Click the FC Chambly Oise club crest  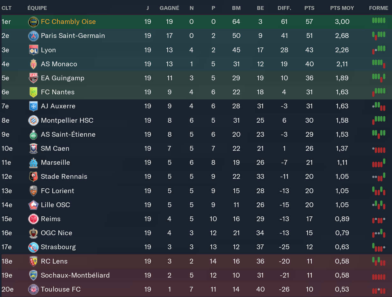tap(33, 22)
